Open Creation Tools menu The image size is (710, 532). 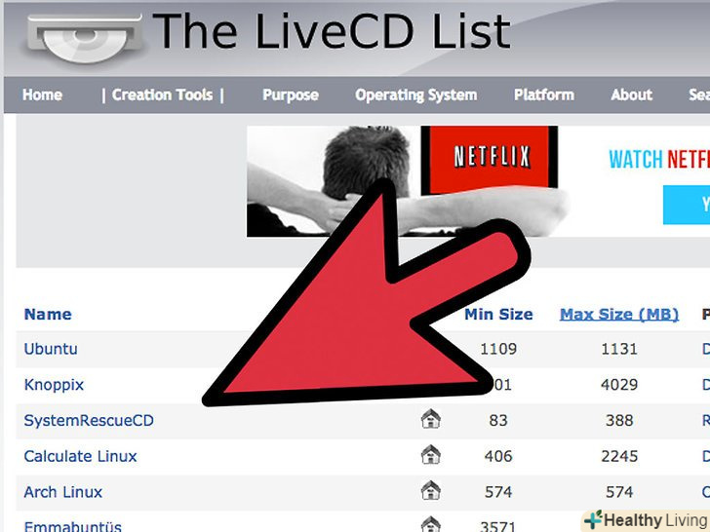[x=163, y=95]
